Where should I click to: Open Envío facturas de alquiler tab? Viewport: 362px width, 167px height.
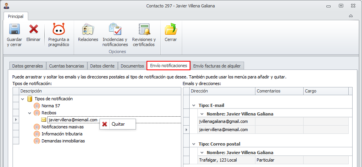tap(217, 66)
